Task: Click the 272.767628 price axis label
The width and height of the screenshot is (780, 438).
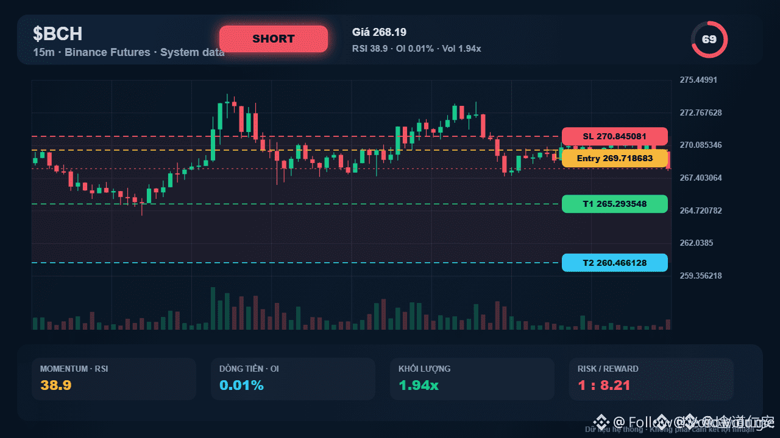Action: [701, 113]
